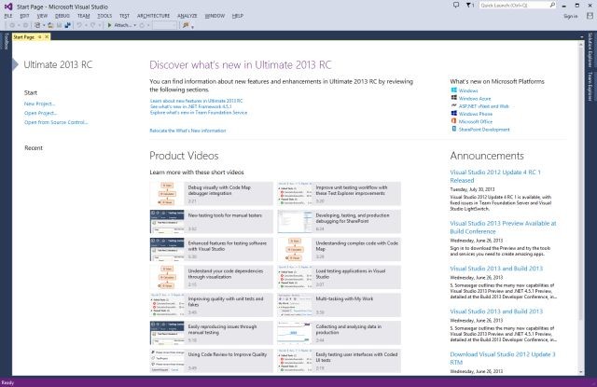
Task: Open Learn about new features in Ultimate 2013 RC
Action: [x=196, y=101]
